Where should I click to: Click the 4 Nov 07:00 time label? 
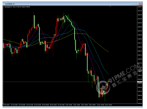click(69, 105)
